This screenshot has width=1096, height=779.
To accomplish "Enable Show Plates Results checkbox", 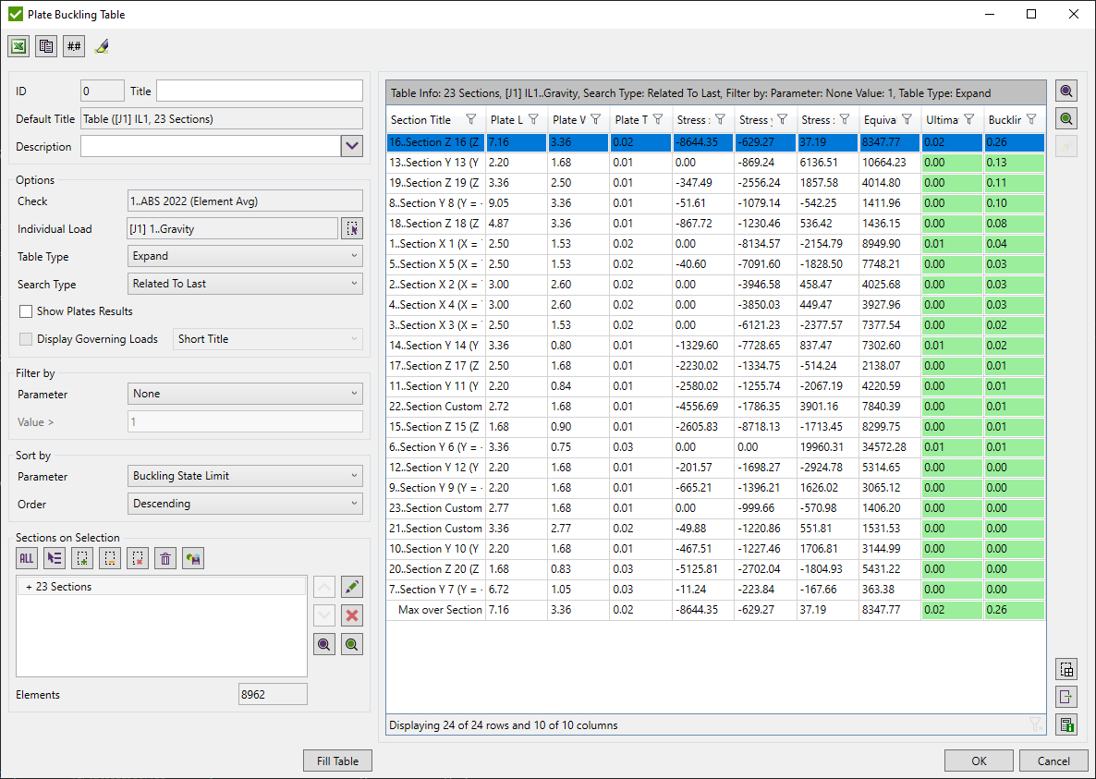I will pyautogui.click(x=26, y=311).
